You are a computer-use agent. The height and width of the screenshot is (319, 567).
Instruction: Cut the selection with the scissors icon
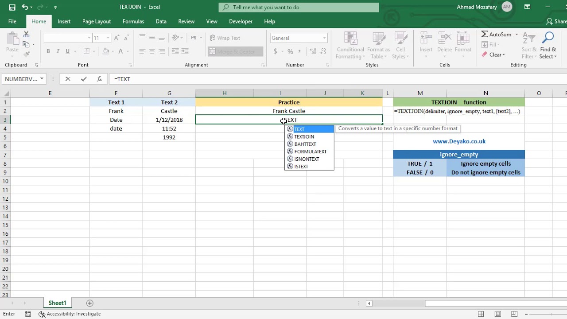(x=26, y=35)
